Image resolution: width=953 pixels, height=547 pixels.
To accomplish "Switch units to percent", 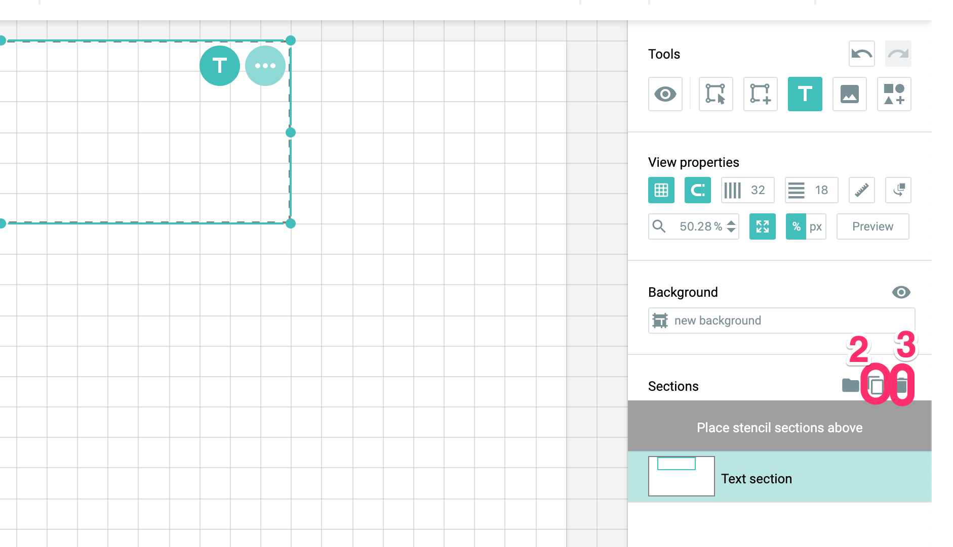I will pos(796,226).
